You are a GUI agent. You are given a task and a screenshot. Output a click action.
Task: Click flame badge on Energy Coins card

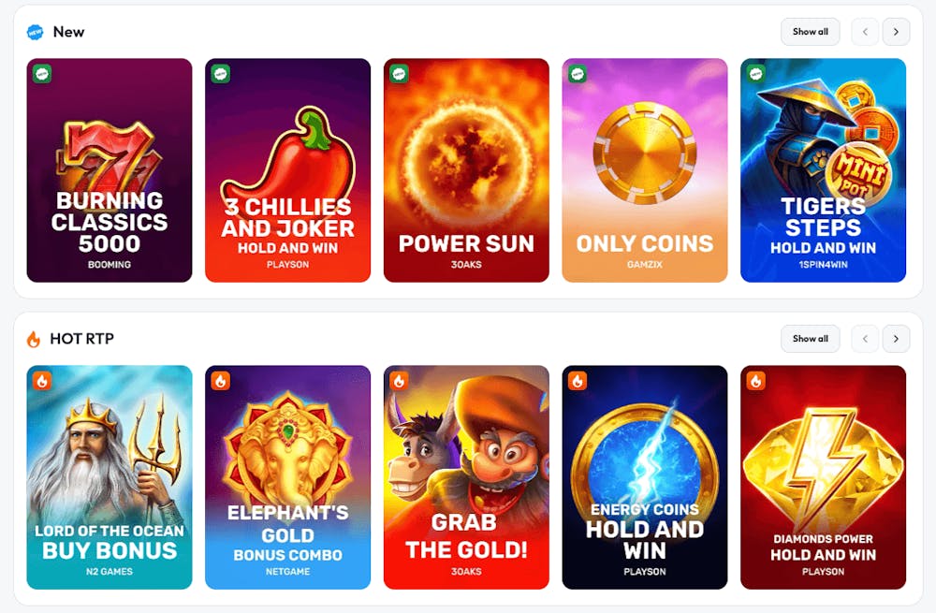click(578, 381)
